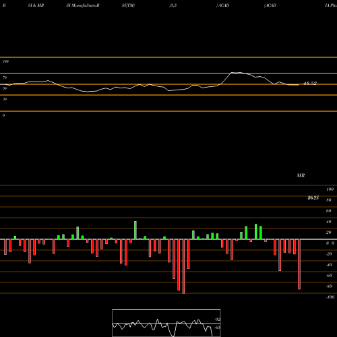The width and height of the screenshot is (337, 337).
Task: Click the 65 label in mini chart
Action: pos(217,328)
